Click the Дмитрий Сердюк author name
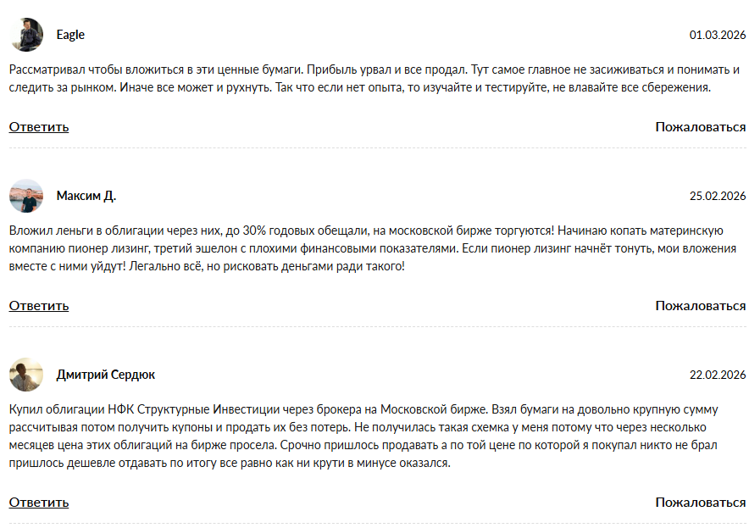 (x=105, y=375)
